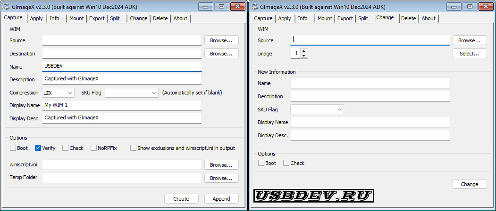Open the Mount tab in left window
The width and height of the screenshot is (496, 211).
click(x=76, y=19)
